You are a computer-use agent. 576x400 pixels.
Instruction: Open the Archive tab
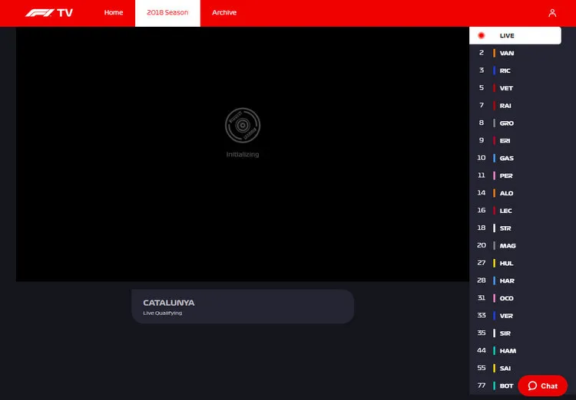point(224,12)
